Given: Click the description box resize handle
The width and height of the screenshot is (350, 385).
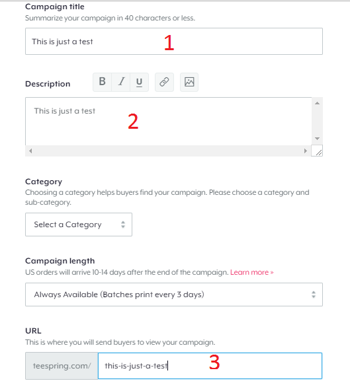Looking at the screenshot, I should click(317, 151).
